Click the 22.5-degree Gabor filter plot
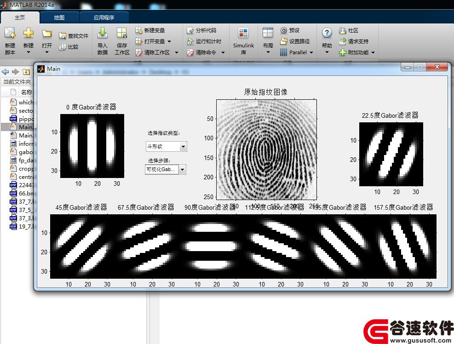Image resolution: width=454 pixels, height=344 pixels. click(x=391, y=155)
